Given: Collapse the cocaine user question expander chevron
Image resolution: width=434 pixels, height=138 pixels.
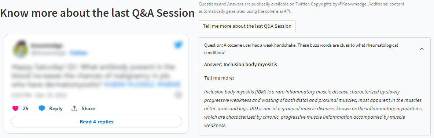Looking at the screenshot, I should tap(422, 49).
